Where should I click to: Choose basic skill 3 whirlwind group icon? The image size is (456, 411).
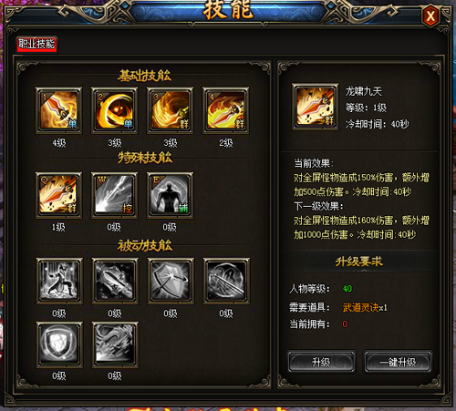click(170, 110)
